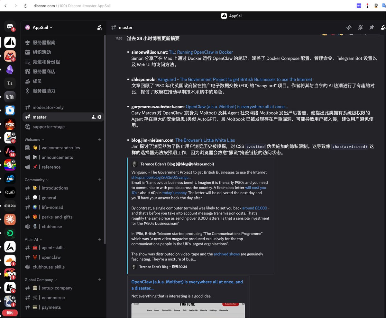Viewport: 386px width, 318px height.
Task: Open the T.s server icon
Action: (10, 83)
